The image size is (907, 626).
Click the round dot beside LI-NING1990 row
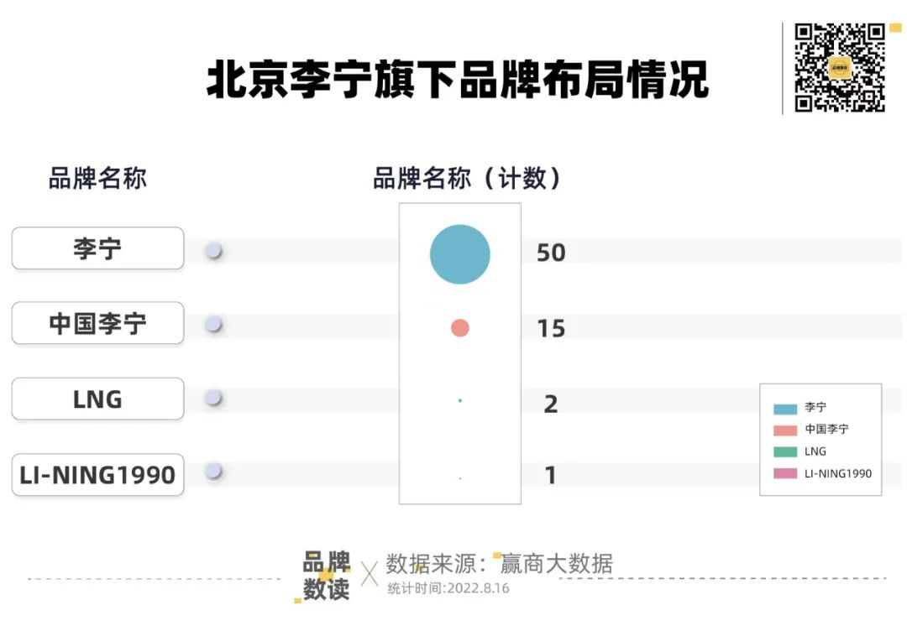[214, 471]
